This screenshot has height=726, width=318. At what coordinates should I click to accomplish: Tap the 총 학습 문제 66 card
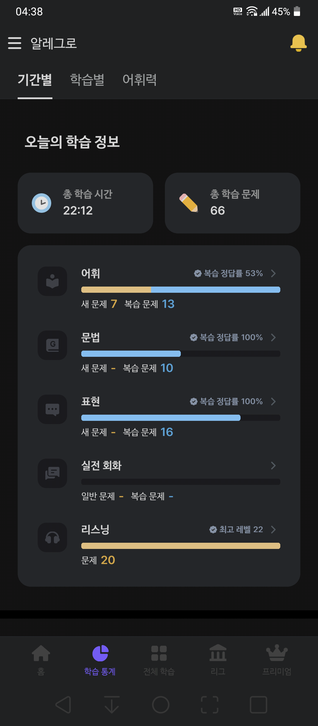[233, 203]
